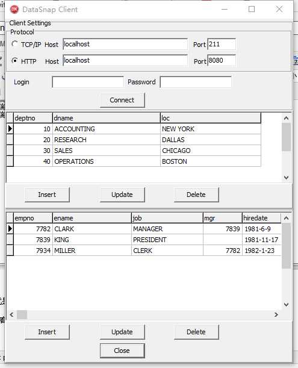298x368 pixels.
Task: Click employee grid horizontal scroll left arrow
Action: [x=11, y=314]
